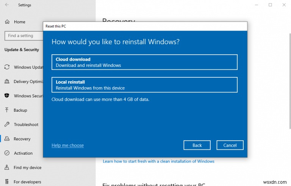Click the Find my device icon
This screenshot has width=291, height=186.
[x=7, y=168]
